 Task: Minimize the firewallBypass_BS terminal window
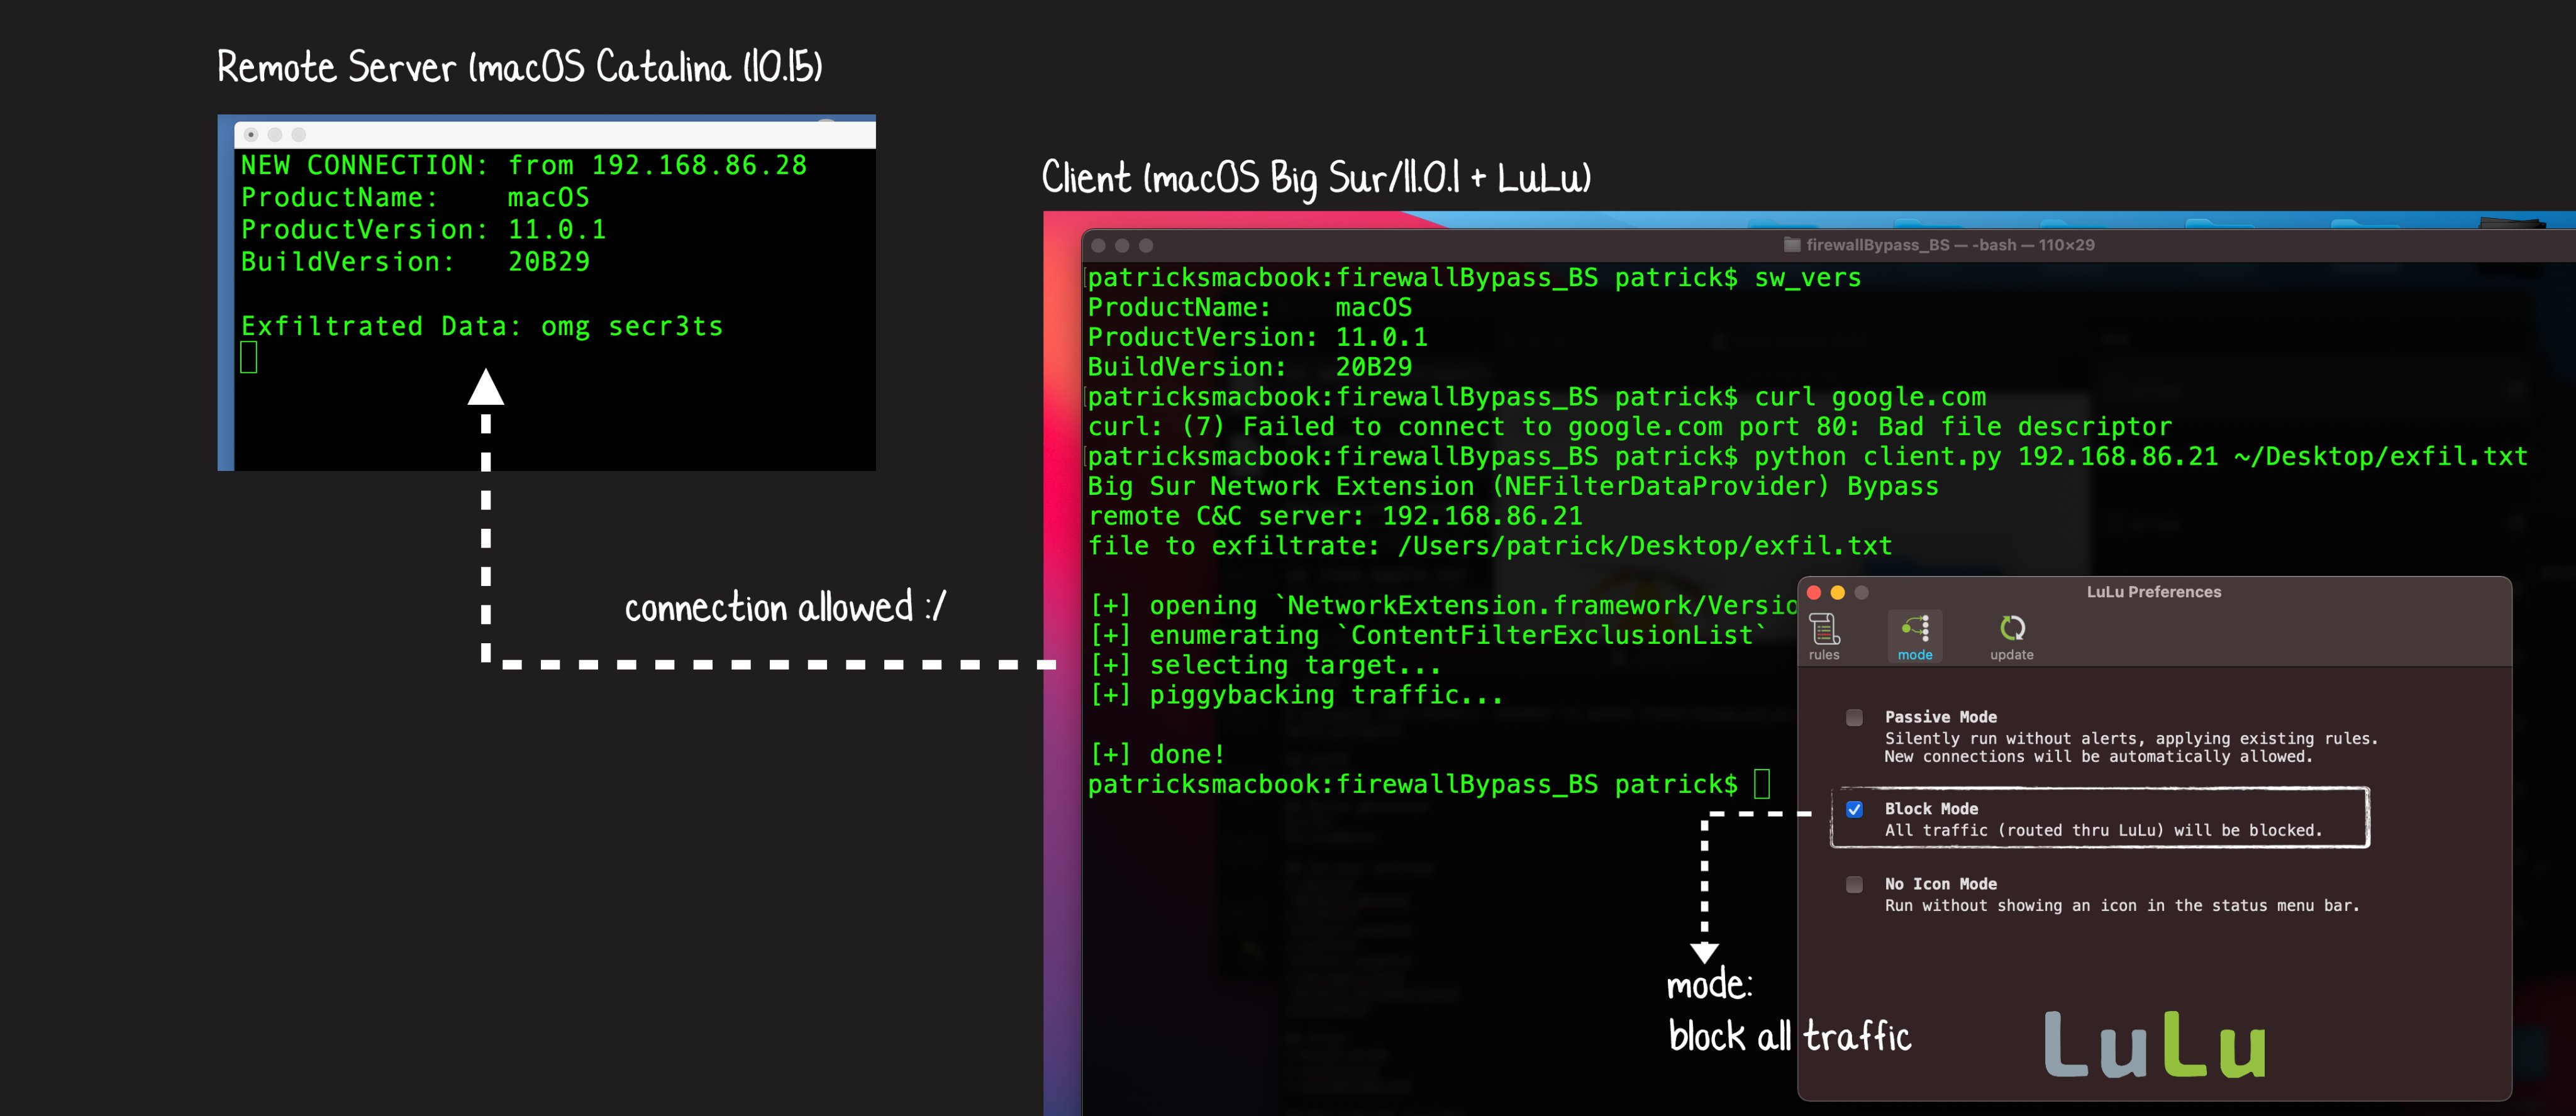point(1122,245)
